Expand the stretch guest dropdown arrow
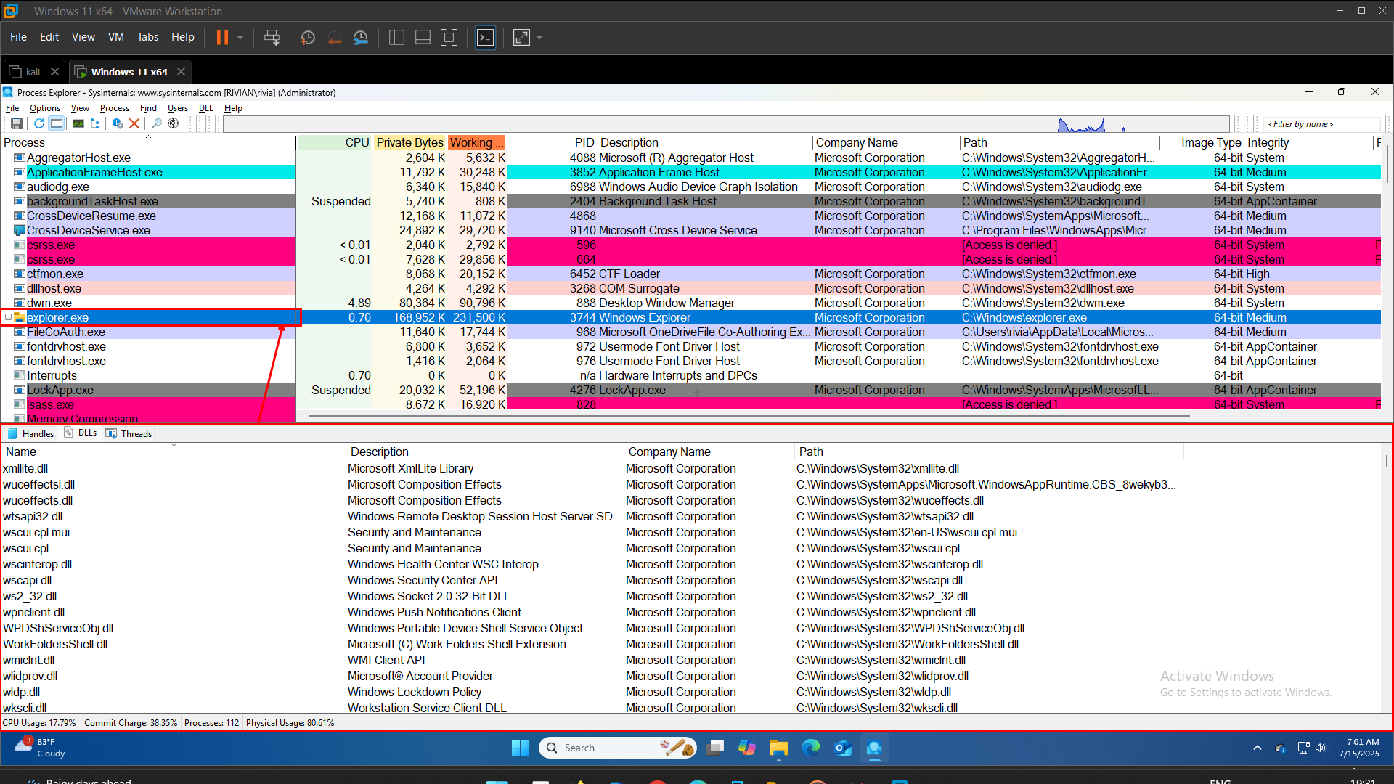 (539, 38)
